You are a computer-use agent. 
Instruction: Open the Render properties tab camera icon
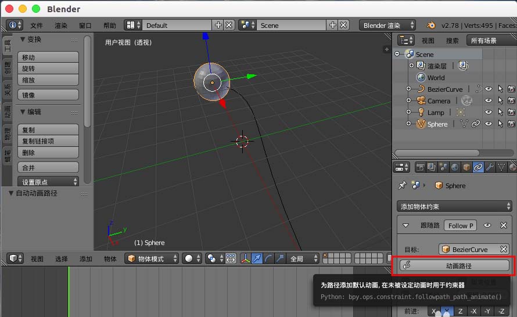click(420, 167)
